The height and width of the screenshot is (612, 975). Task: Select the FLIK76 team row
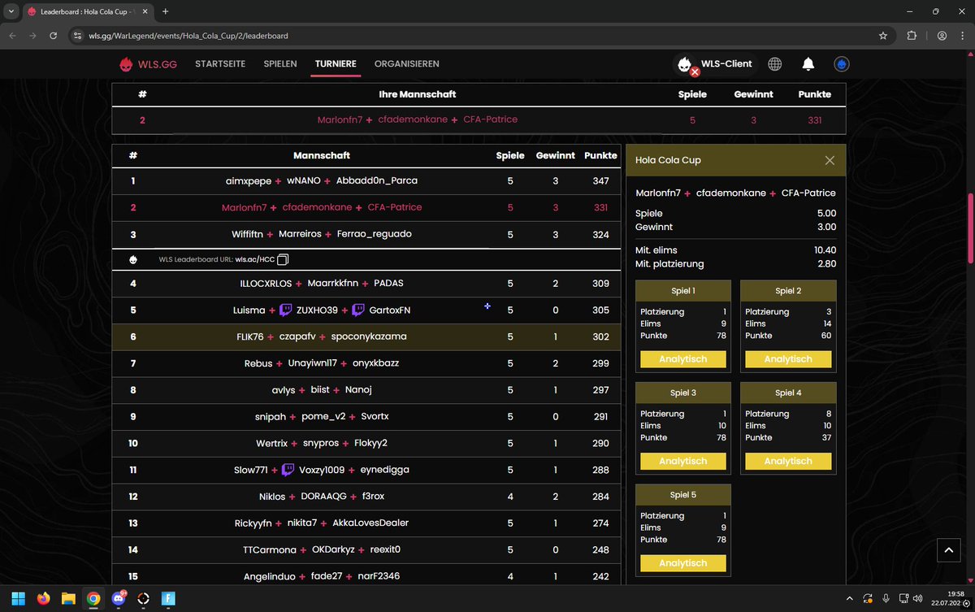(x=366, y=336)
